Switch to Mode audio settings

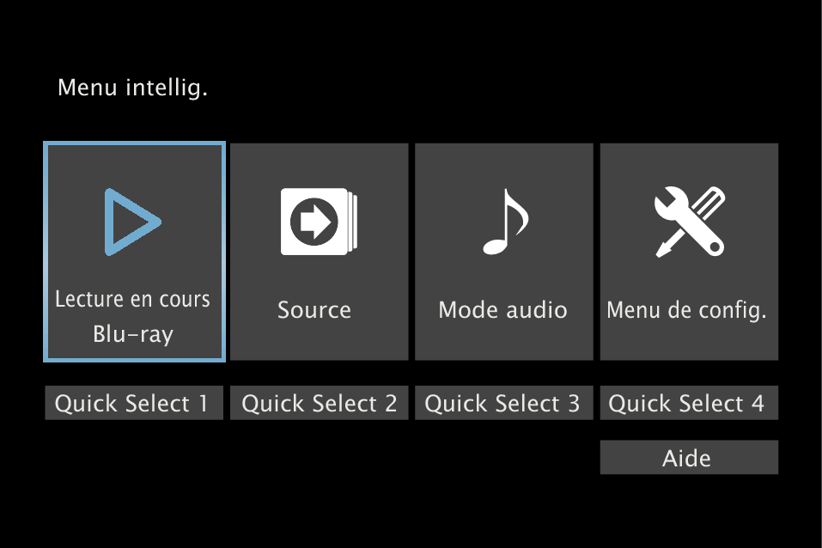[x=503, y=251]
